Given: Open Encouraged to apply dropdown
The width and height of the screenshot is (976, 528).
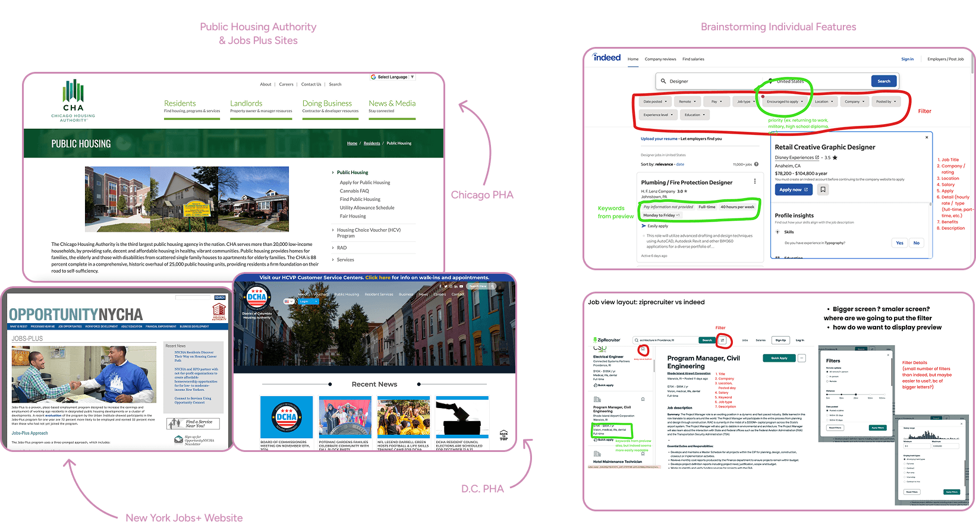Looking at the screenshot, I should (785, 102).
